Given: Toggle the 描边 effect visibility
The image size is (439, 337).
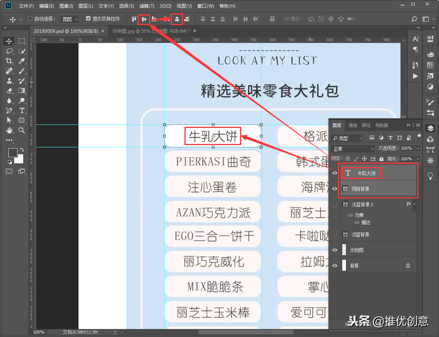Looking at the screenshot, I should [357, 223].
